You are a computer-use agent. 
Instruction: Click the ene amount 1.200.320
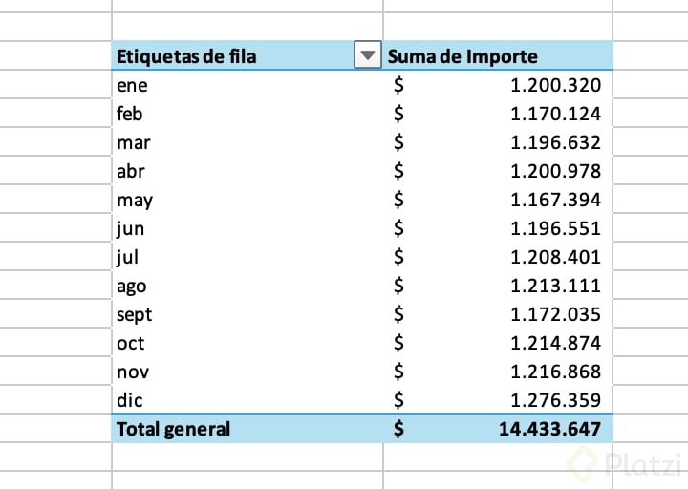[555, 85]
